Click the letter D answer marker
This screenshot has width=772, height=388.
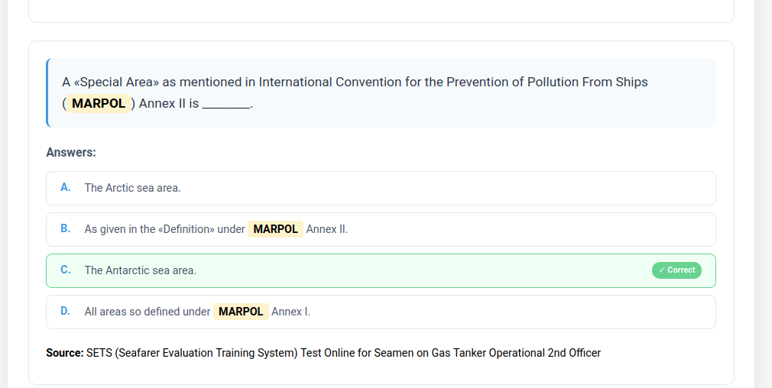[x=66, y=311]
